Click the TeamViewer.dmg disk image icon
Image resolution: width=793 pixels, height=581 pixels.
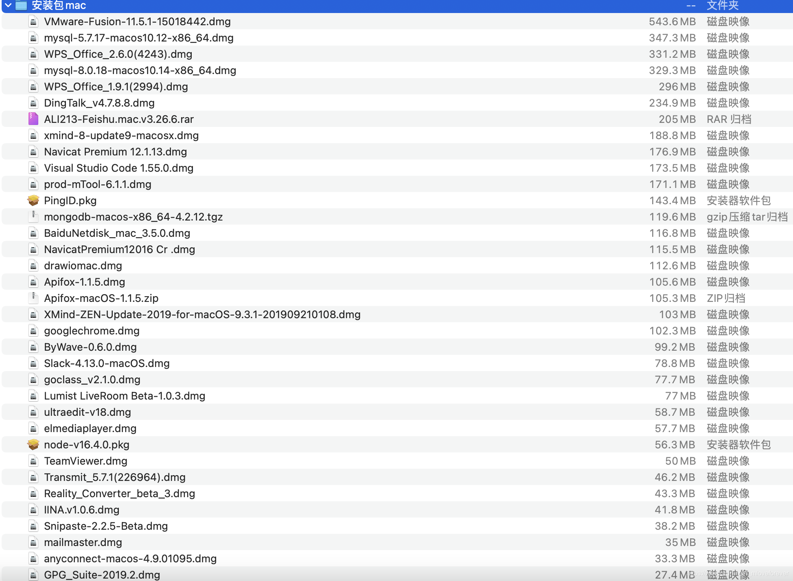pos(33,461)
